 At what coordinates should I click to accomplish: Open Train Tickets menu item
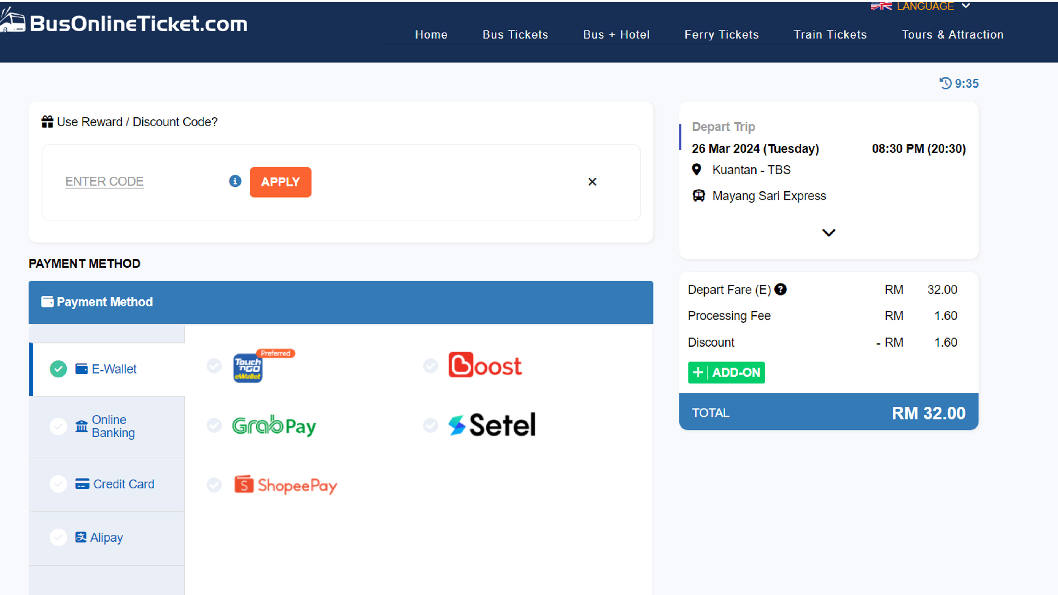tap(830, 34)
